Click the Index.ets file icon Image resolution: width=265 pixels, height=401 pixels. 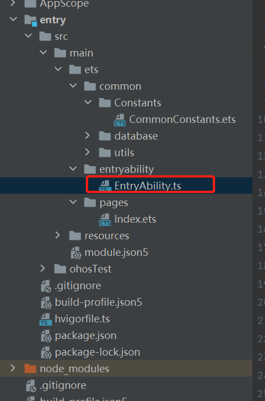point(105,220)
